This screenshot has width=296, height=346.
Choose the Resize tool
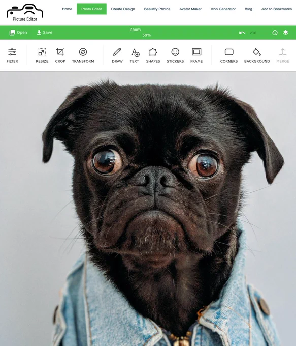[42, 55]
